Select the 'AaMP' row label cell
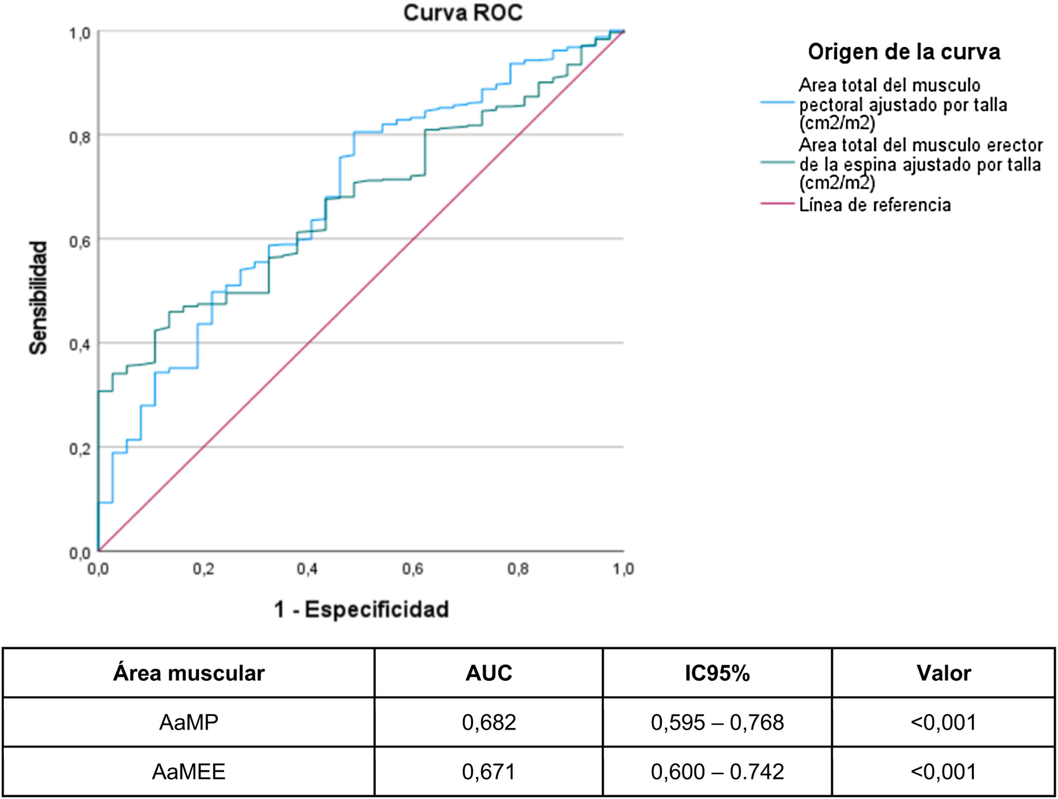The image size is (1058, 799). pos(189,723)
